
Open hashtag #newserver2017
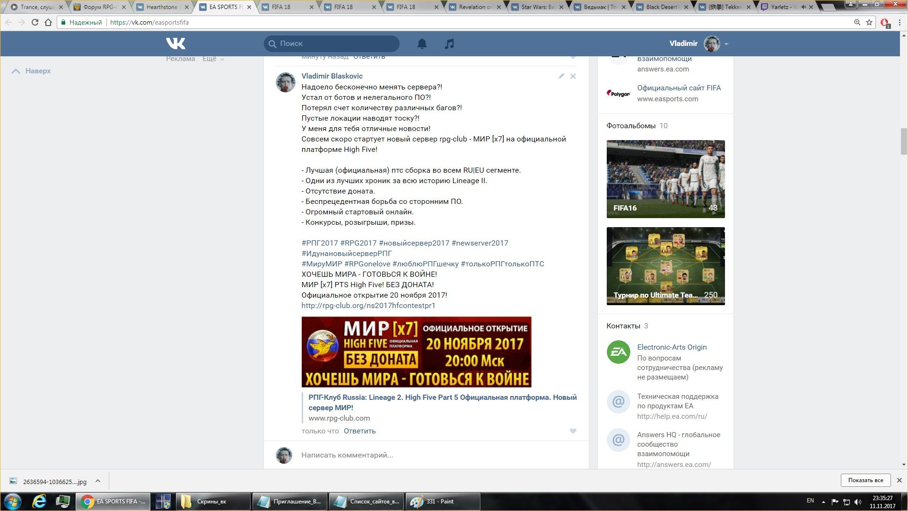pos(480,243)
